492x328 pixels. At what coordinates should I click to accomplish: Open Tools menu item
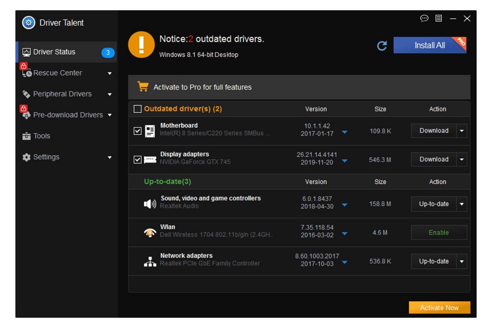tap(66, 136)
